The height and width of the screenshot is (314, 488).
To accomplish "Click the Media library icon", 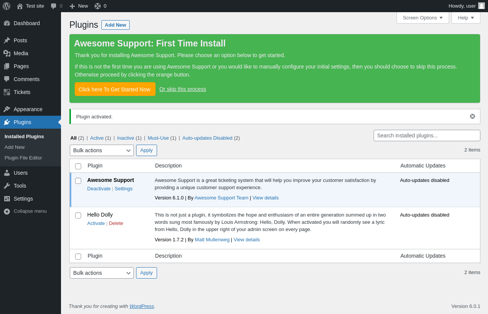I will (x=7, y=53).
